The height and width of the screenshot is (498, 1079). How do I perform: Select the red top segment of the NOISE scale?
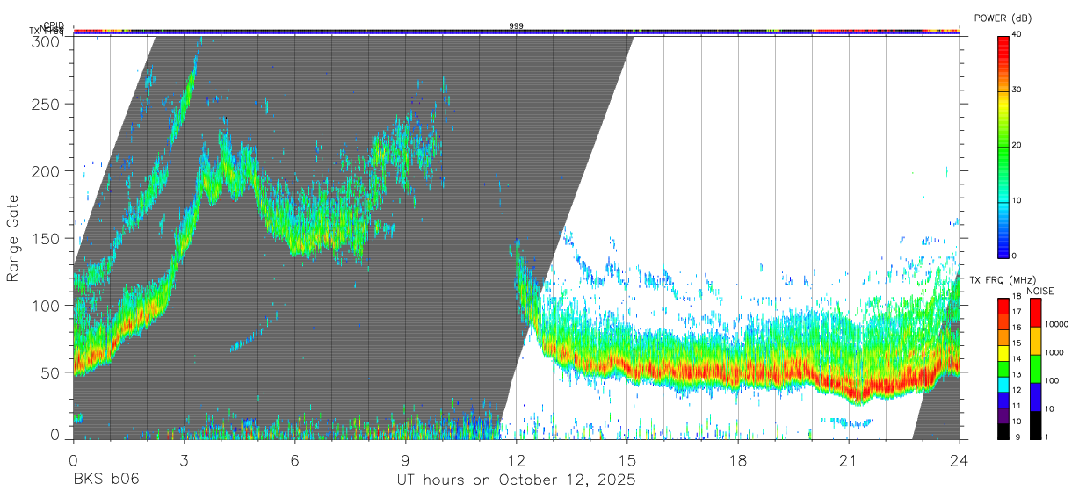(x=1035, y=313)
